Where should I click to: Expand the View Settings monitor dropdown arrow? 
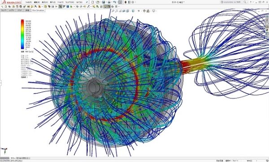(x=156, y=11)
